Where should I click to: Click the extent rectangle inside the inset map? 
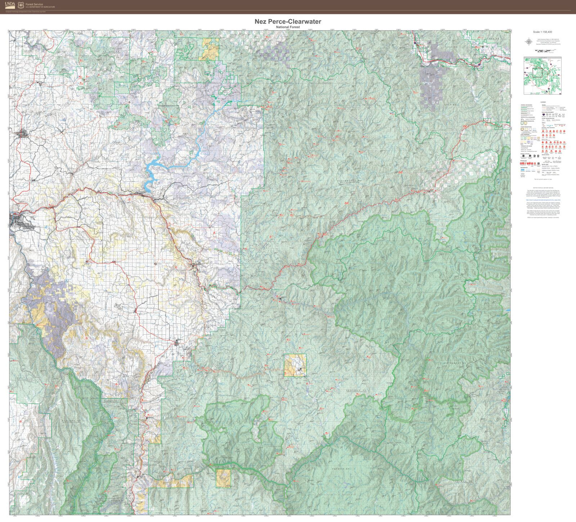tap(538, 73)
